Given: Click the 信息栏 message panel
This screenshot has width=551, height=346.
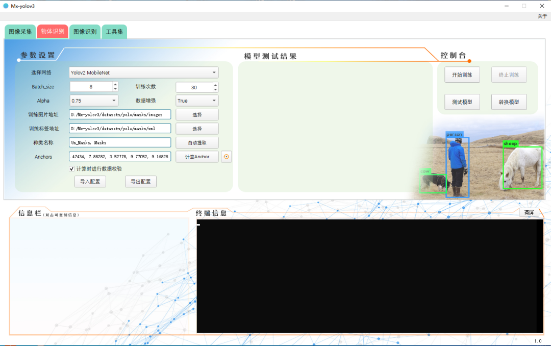Looking at the screenshot, I should tap(99, 276).
